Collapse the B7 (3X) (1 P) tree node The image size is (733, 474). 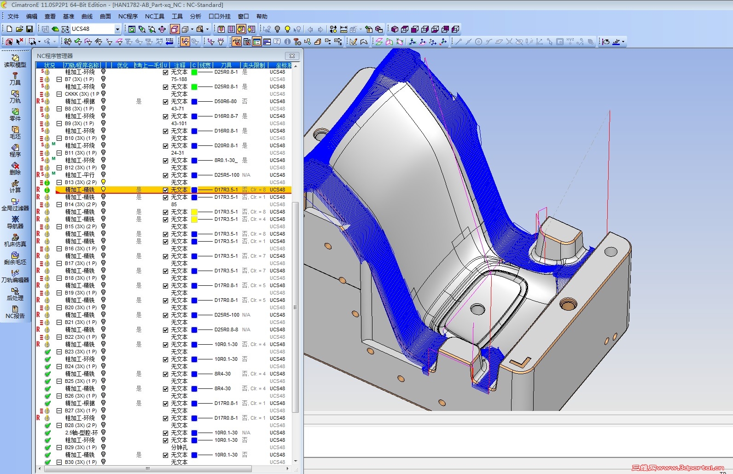[x=59, y=79]
